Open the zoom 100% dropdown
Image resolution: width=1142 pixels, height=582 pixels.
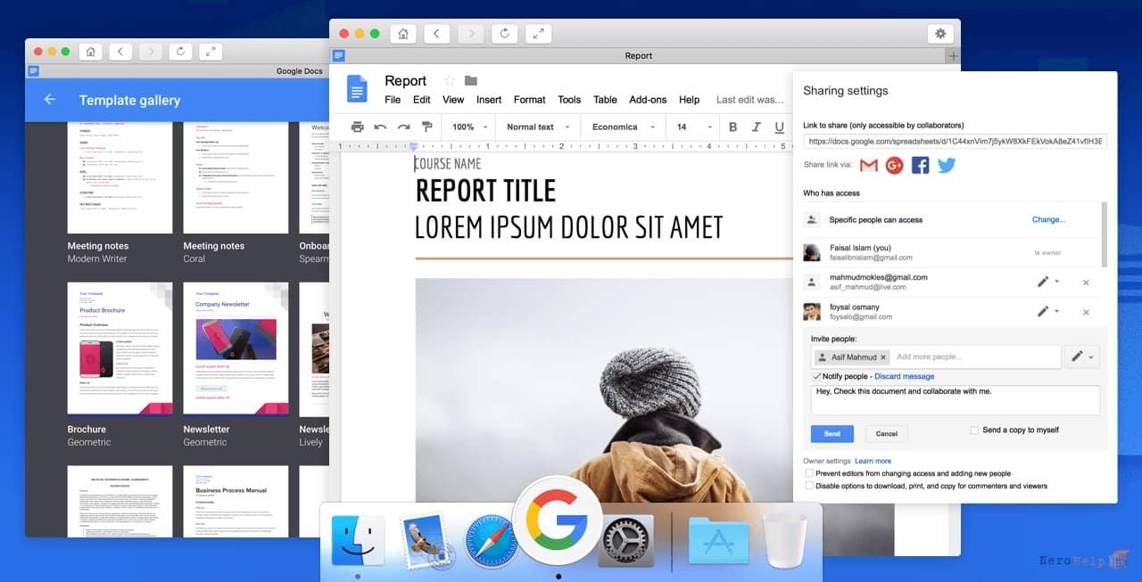point(469,127)
